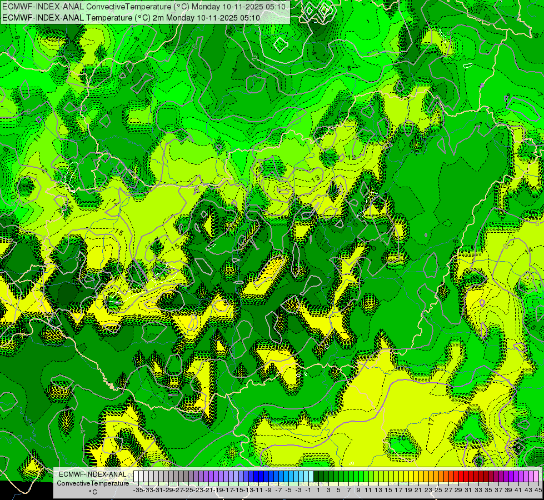Click the legend value '23'
This screenshot has width=544, height=500.
pos(428,491)
